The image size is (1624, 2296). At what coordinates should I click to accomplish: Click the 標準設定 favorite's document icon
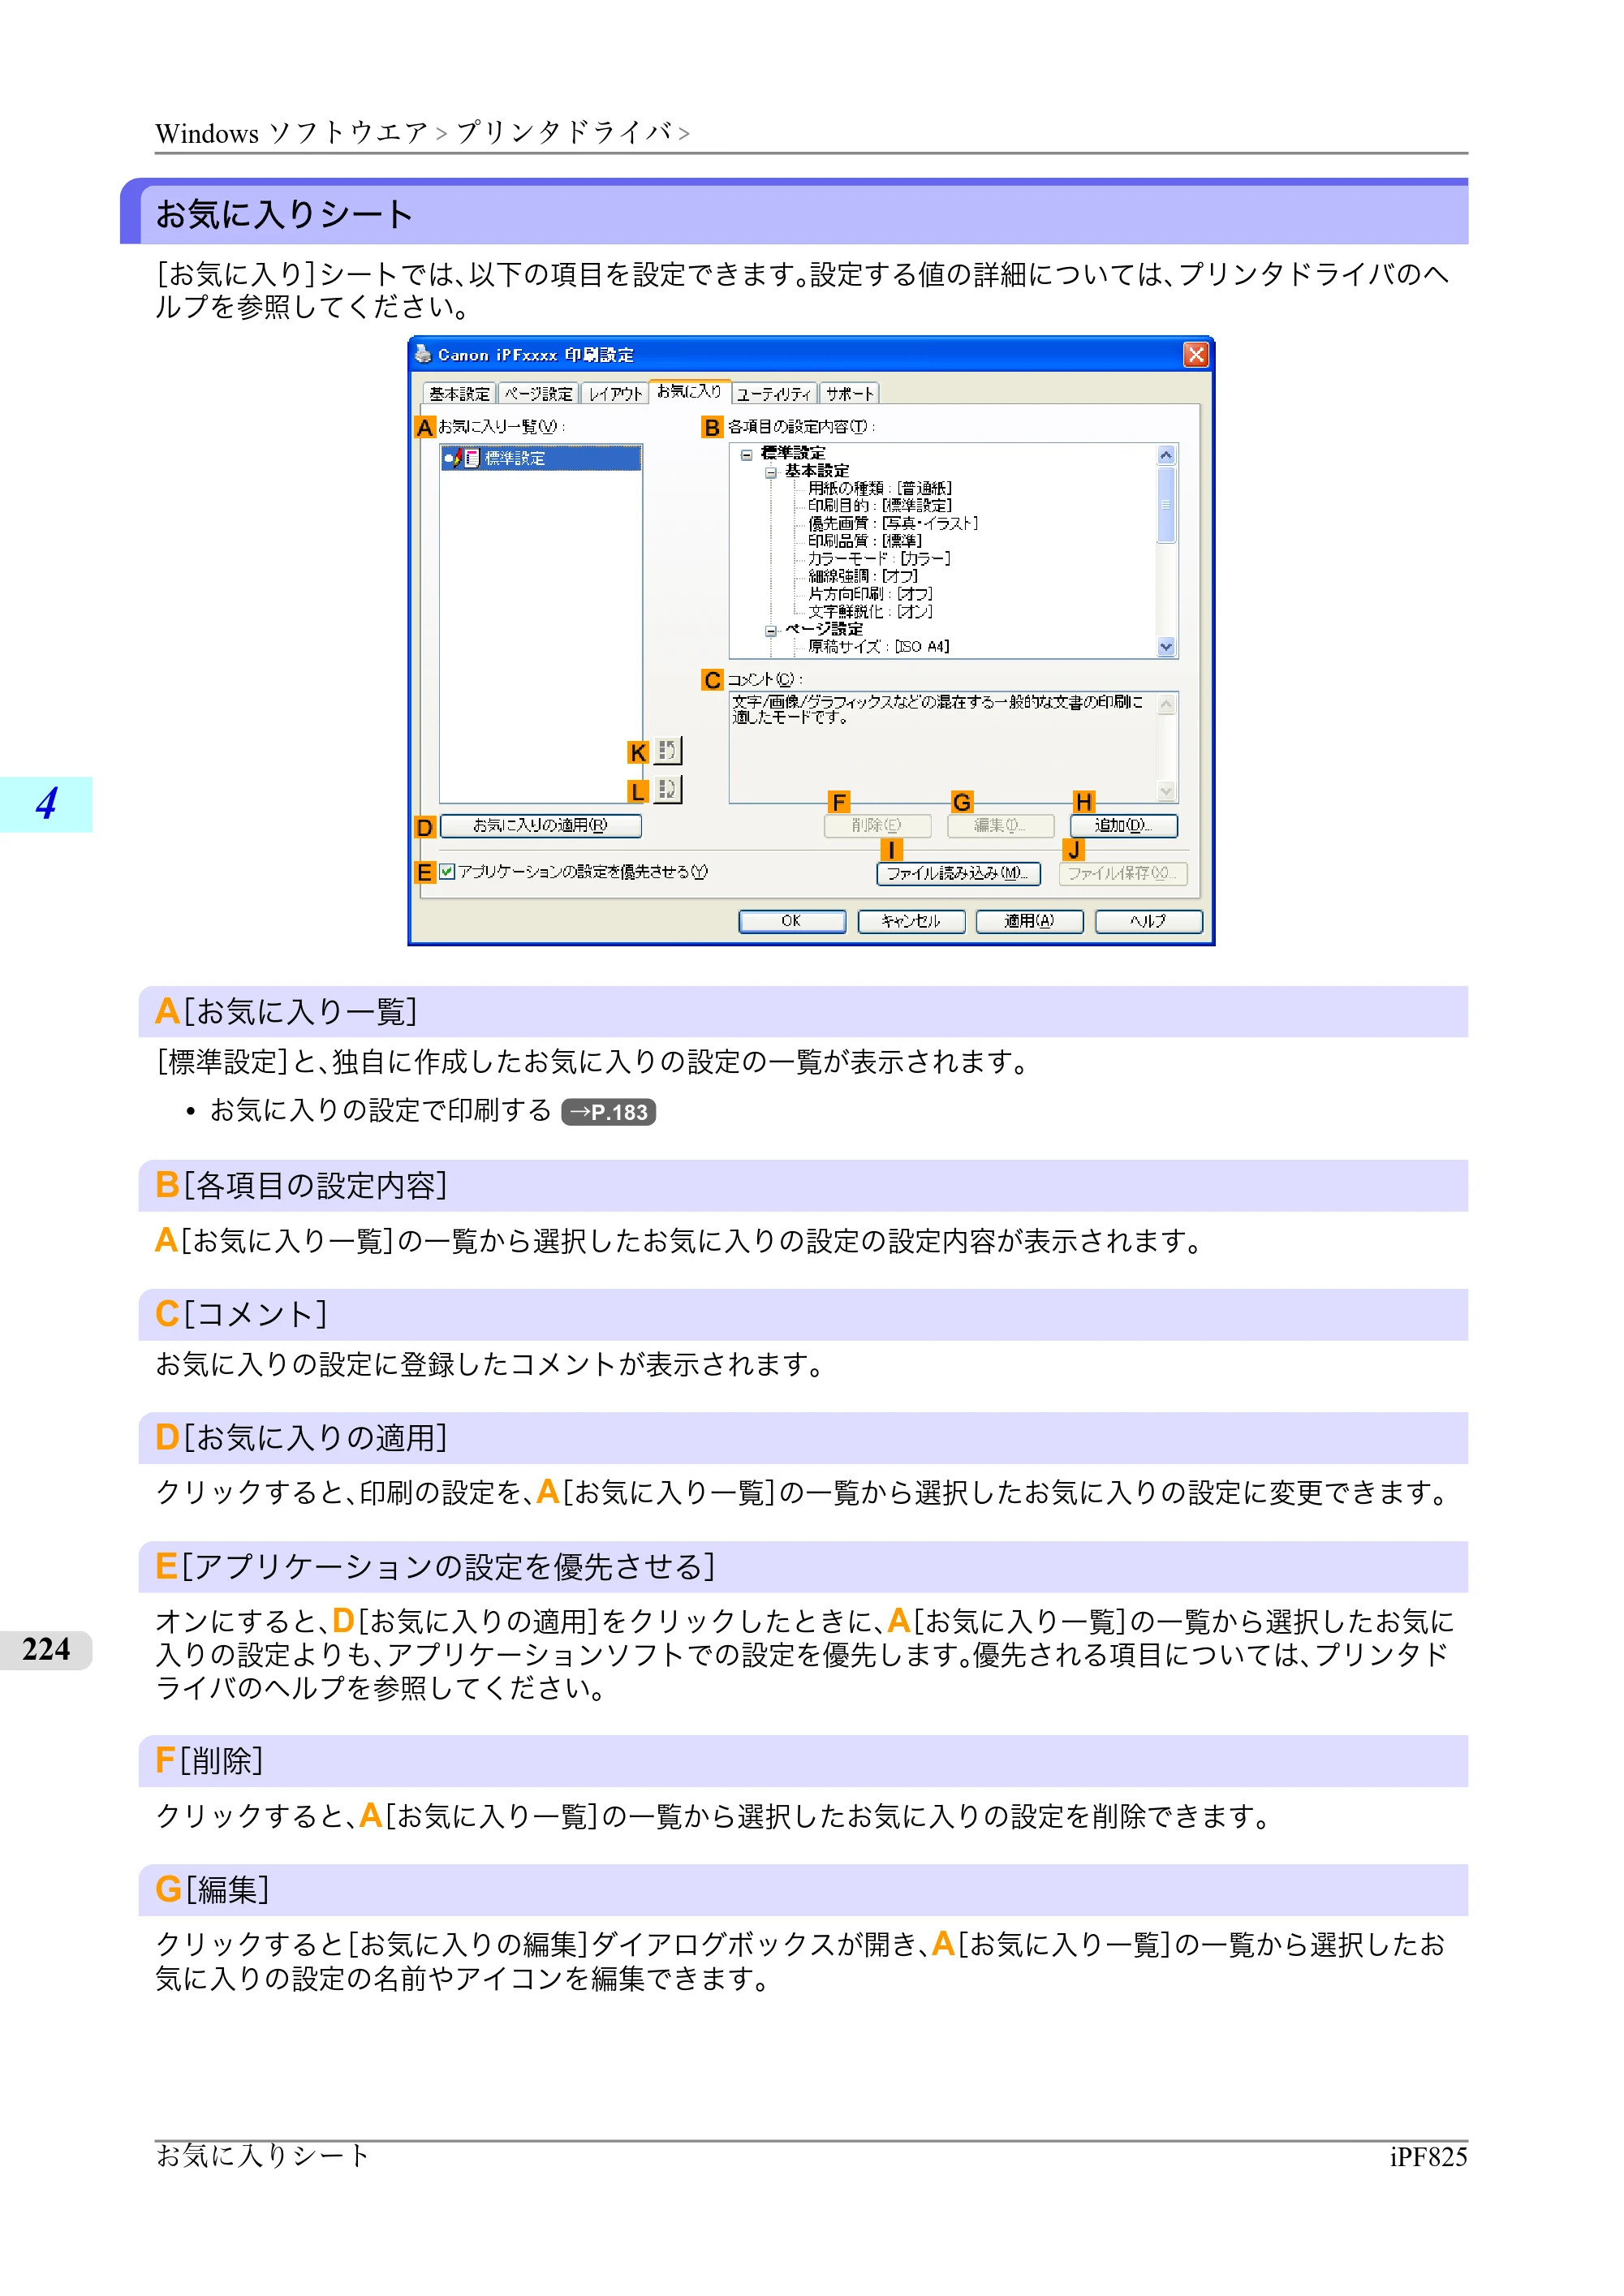click(x=472, y=458)
